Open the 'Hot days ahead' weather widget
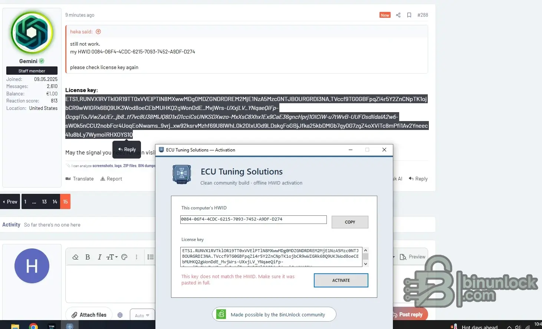 tap(474, 327)
